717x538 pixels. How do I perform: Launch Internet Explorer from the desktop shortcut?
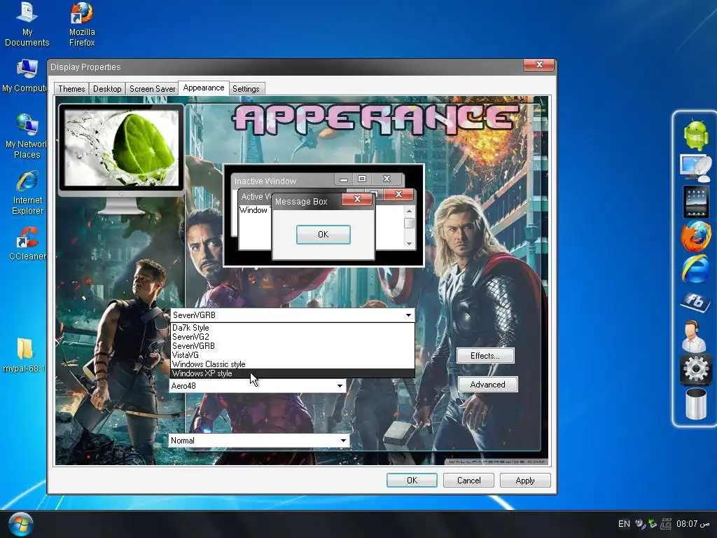[27, 193]
